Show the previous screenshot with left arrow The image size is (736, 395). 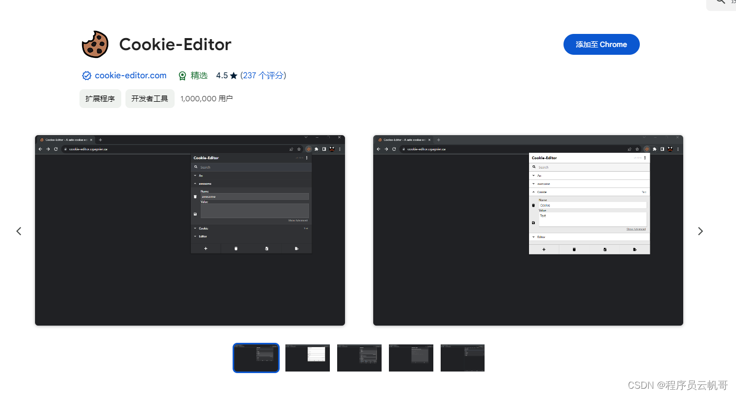[19, 231]
